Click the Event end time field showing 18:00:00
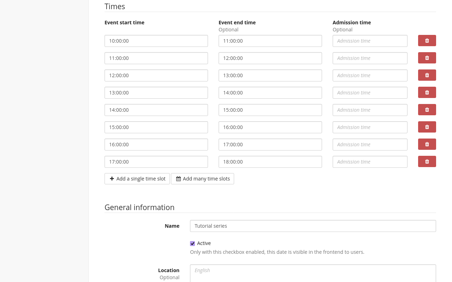Image resolution: width=452 pixels, height=282 pixels. 270,162
